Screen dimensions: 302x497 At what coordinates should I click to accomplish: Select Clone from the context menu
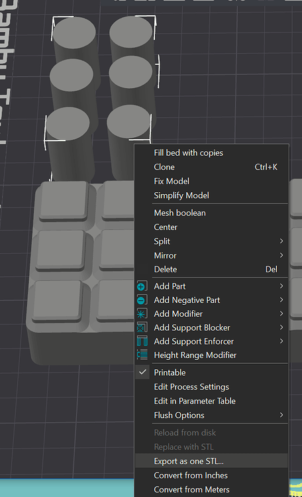point(212,167)
